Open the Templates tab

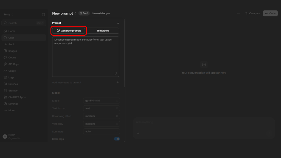(x=103, y=31)
